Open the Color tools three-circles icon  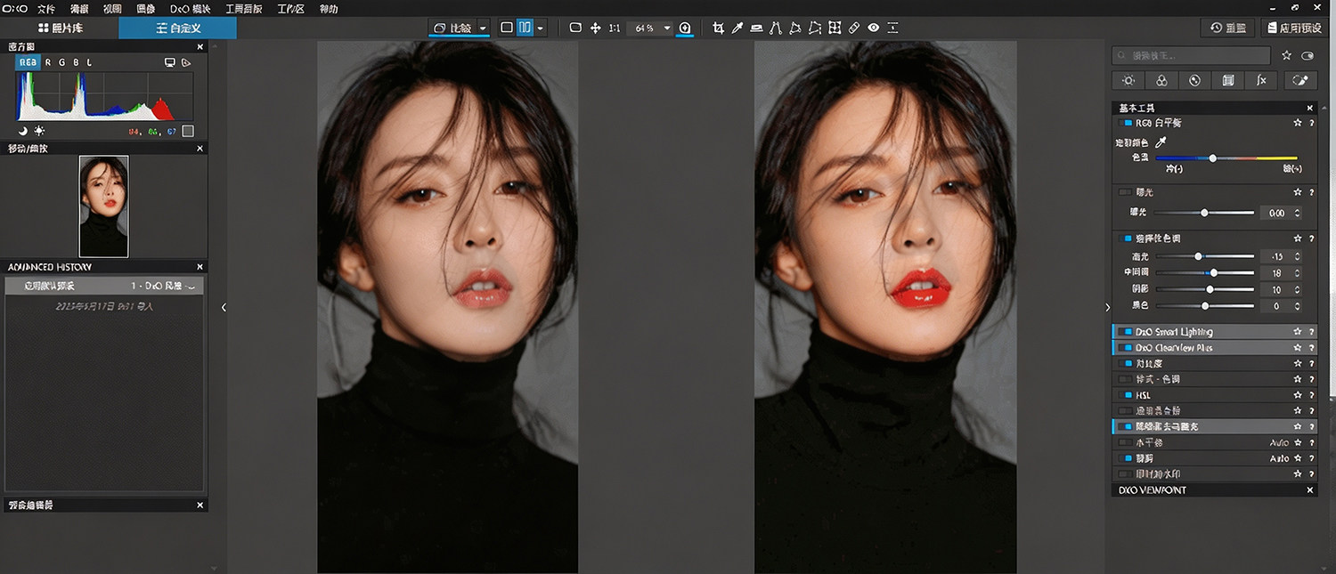[x=1161, y=80]
